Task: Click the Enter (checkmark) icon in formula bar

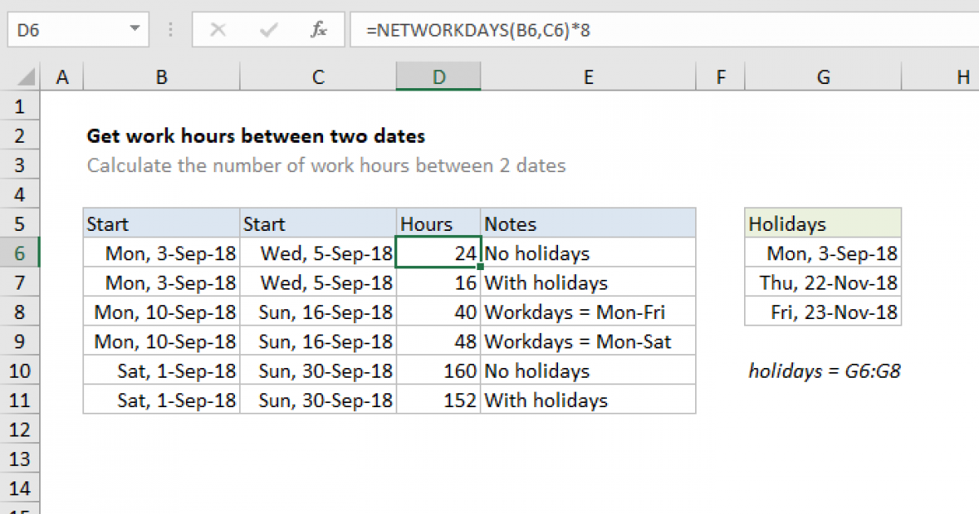Action: click(x=268, y=29)
